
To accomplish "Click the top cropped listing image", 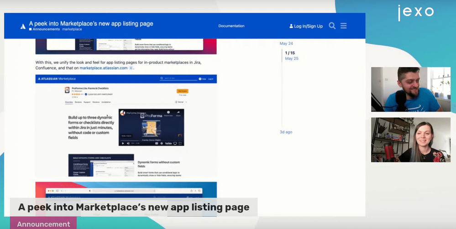I will [x=126, y=47].
